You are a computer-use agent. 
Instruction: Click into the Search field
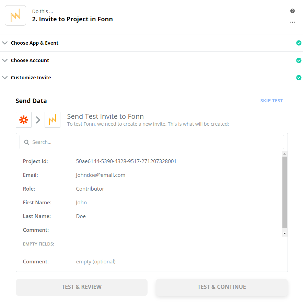point(154,142)
